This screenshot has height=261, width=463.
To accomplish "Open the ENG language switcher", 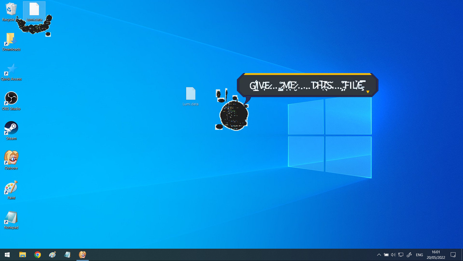I will [x=419, y=255].
